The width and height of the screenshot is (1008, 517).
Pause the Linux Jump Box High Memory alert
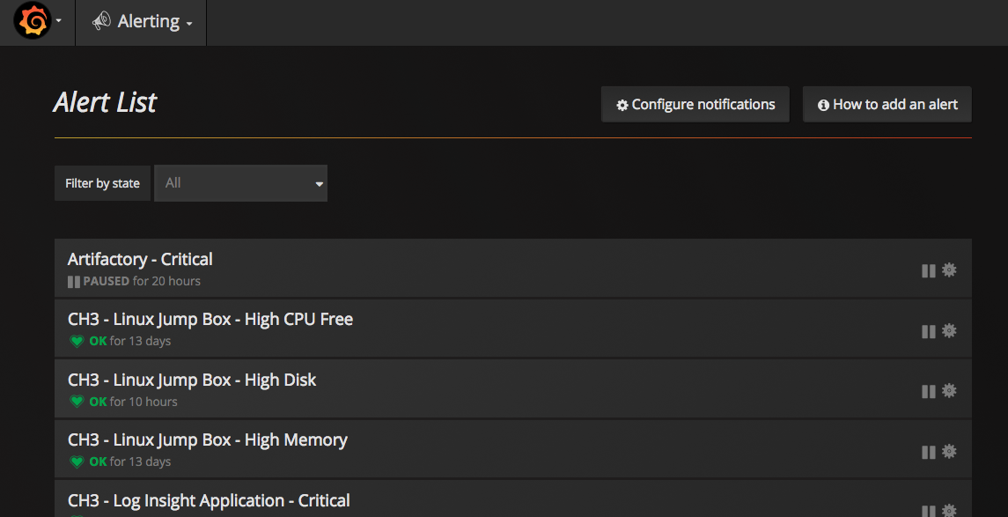[928, 452]
